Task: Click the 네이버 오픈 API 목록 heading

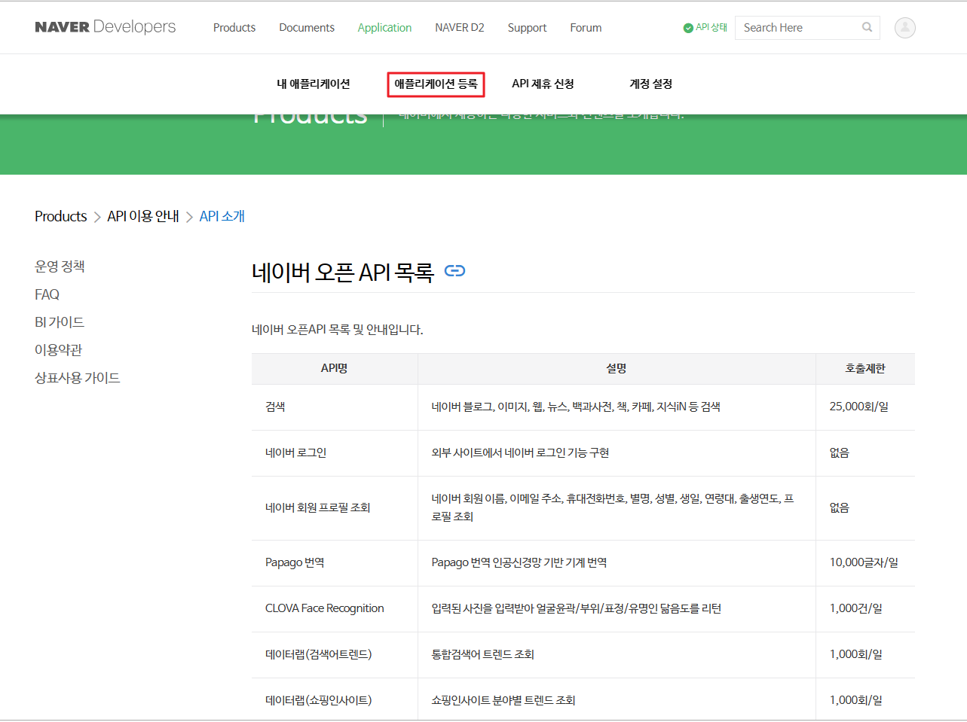Action: click(343, 272)
